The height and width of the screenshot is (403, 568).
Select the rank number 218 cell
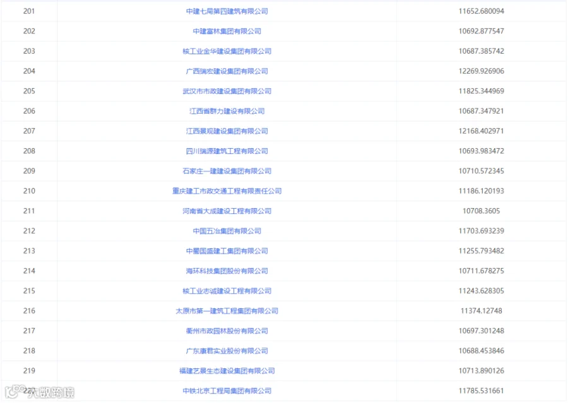point(29,351)
